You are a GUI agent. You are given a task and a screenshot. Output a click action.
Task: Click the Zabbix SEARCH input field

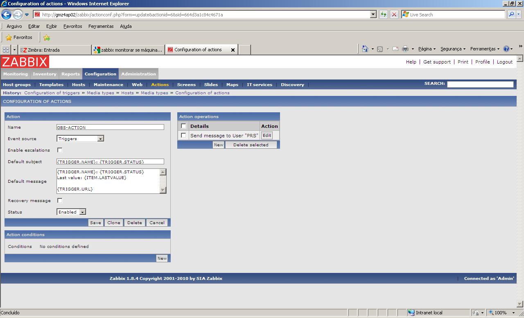pyautogui.click(x=480, y=84)
